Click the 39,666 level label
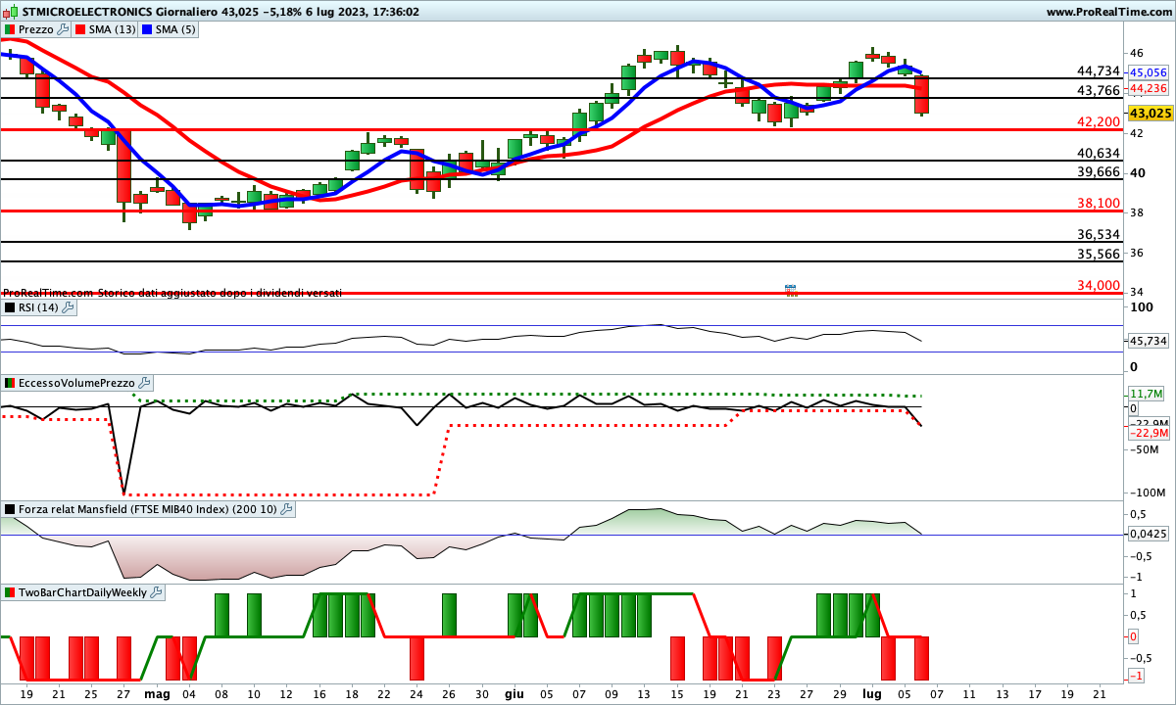Screen dimensions: 1176x705 pos(1098,171)
